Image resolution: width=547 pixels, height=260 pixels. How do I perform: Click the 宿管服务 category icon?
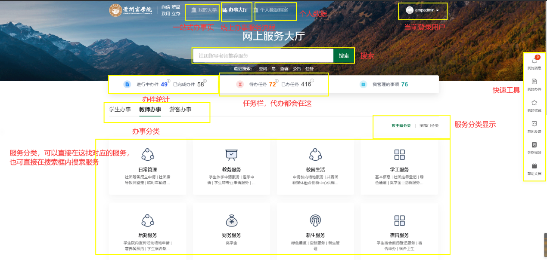[399, 221]
